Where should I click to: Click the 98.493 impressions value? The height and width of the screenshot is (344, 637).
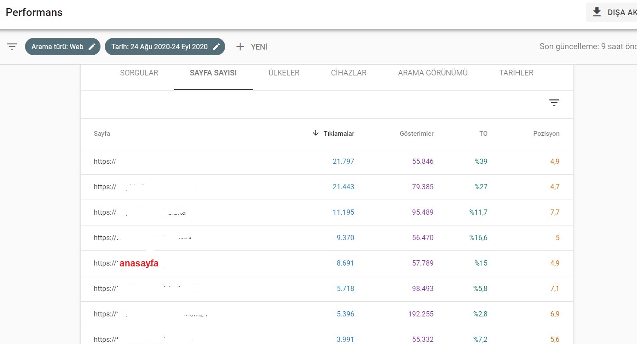click(423, 289)
